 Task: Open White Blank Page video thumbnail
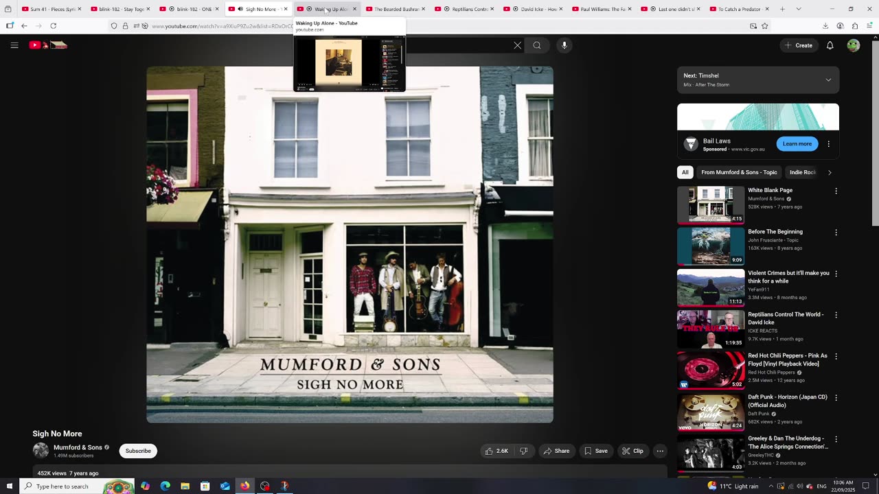click(x=711, y=204)
